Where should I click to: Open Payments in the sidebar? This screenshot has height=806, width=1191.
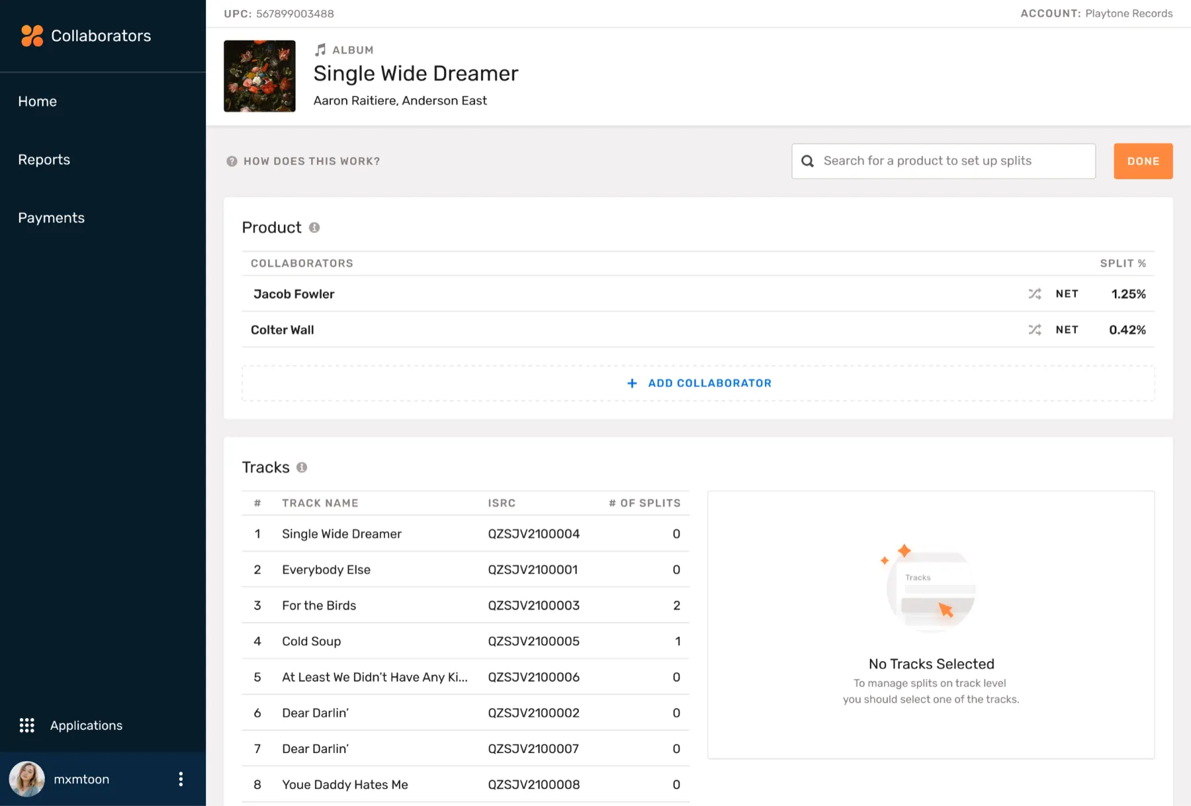(x=52, y=218)
